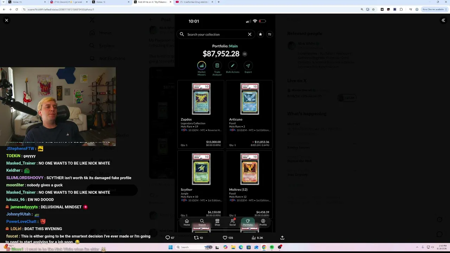Screen dimensions: 450x253
Task: Open the browser zoom magnifier icon
Action: click(362, 9)
